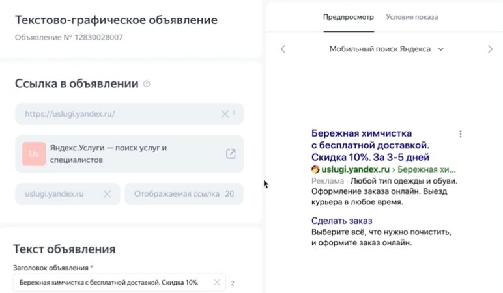Click the favicon beside uslugi.yandex.ru in preview
The height and width of the screenshot is (293, 503).
[x=315, y=169]
